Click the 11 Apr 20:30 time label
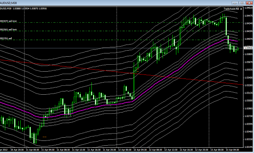Screen dimensions: 254x153 (x=109, y=150)
